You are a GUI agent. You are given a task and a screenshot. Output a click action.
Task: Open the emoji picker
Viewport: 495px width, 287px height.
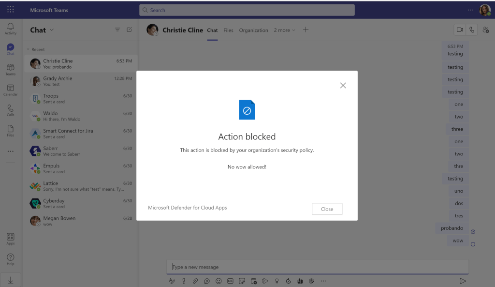pyautogui.click(x=218, y=281)
